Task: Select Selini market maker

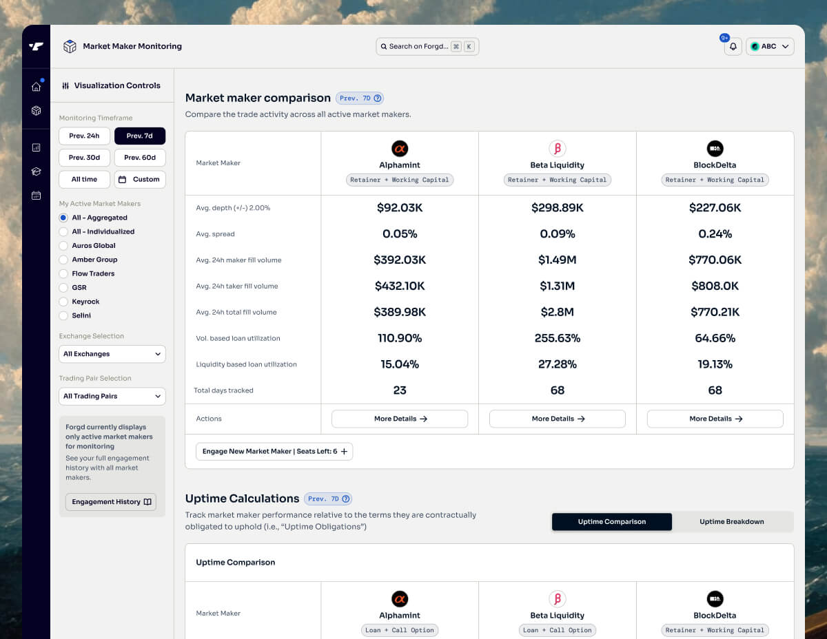Action: pos(63,315)
